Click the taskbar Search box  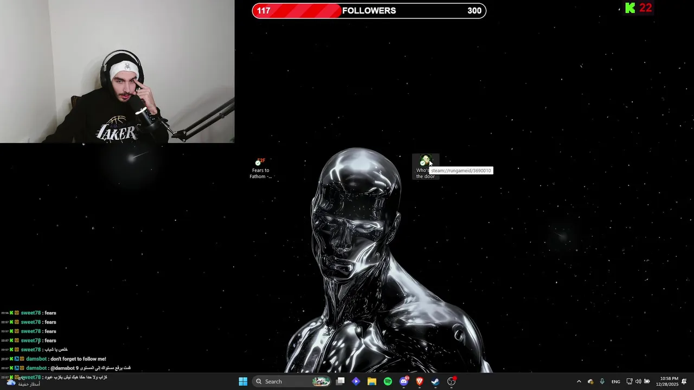293,381
